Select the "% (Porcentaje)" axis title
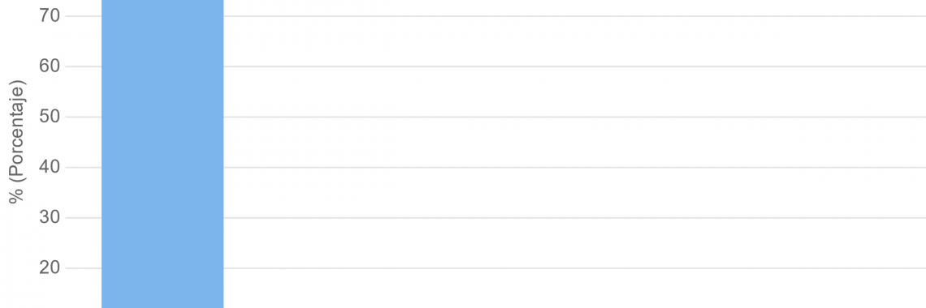The image size is (926, 308). tap(17, 141)
